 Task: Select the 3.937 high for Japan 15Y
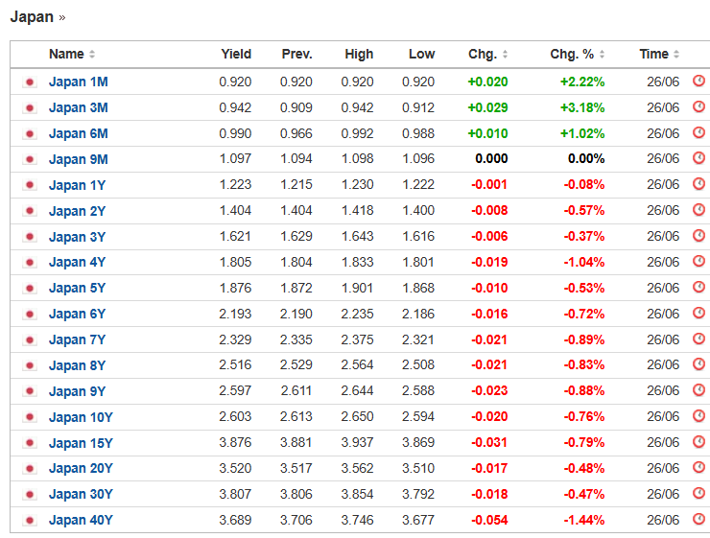pos(357,442)
